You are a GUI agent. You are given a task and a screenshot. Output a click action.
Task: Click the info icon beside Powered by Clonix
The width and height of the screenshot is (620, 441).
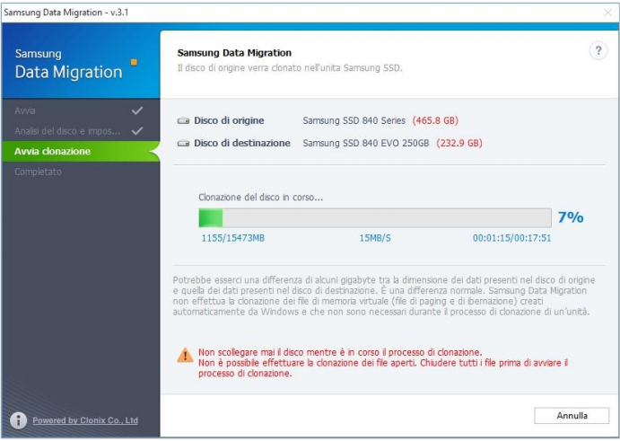click(19, 420)
